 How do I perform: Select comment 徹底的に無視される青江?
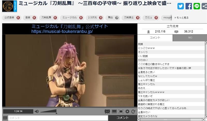pyautogui.click(x=171, y=104)
